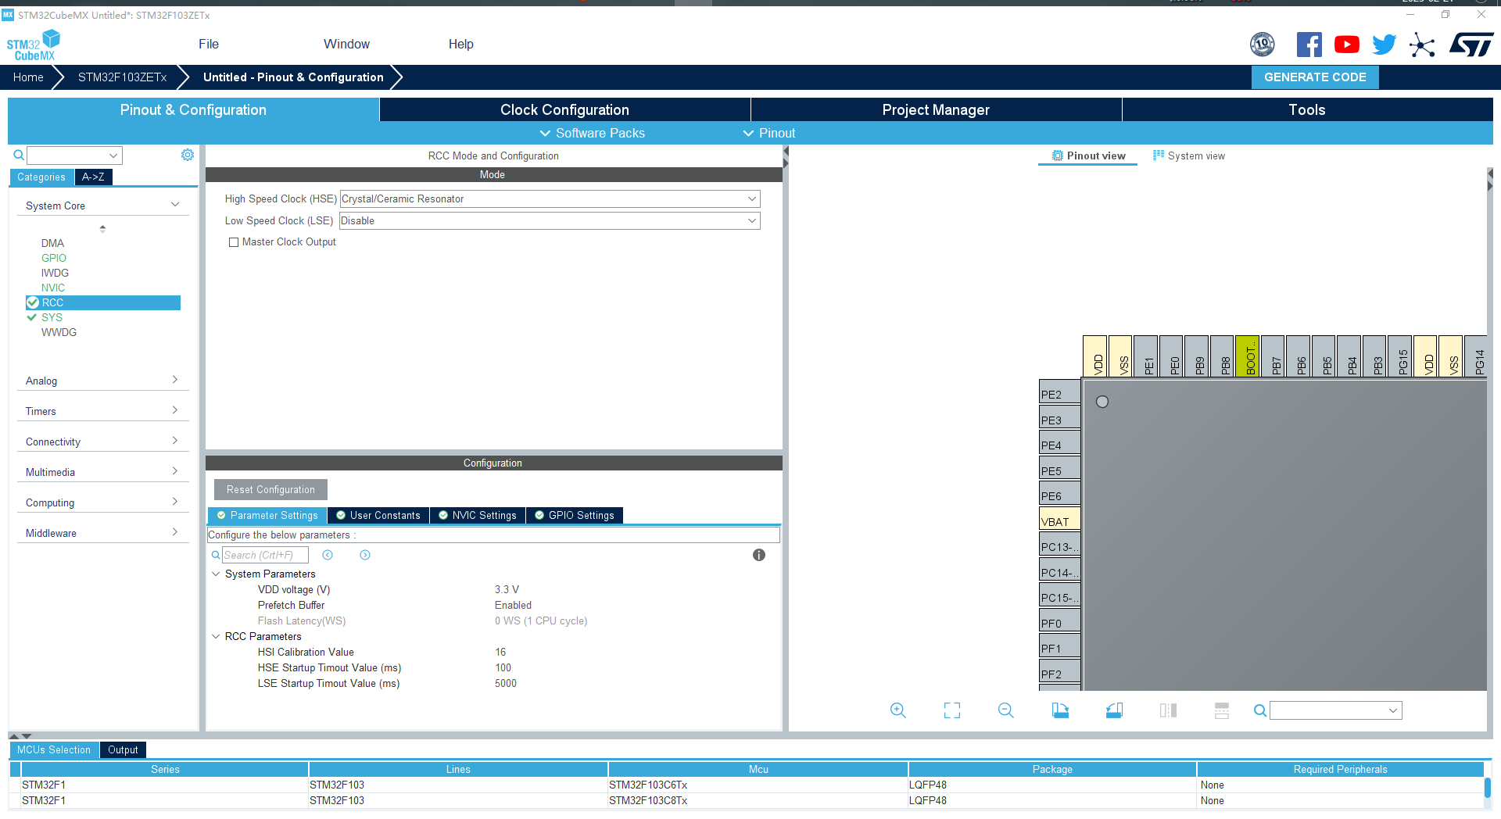The height and width of the screenshot is (819, 1501).
Task: Click the parameter search input field
Action: [x=265, y=555]
